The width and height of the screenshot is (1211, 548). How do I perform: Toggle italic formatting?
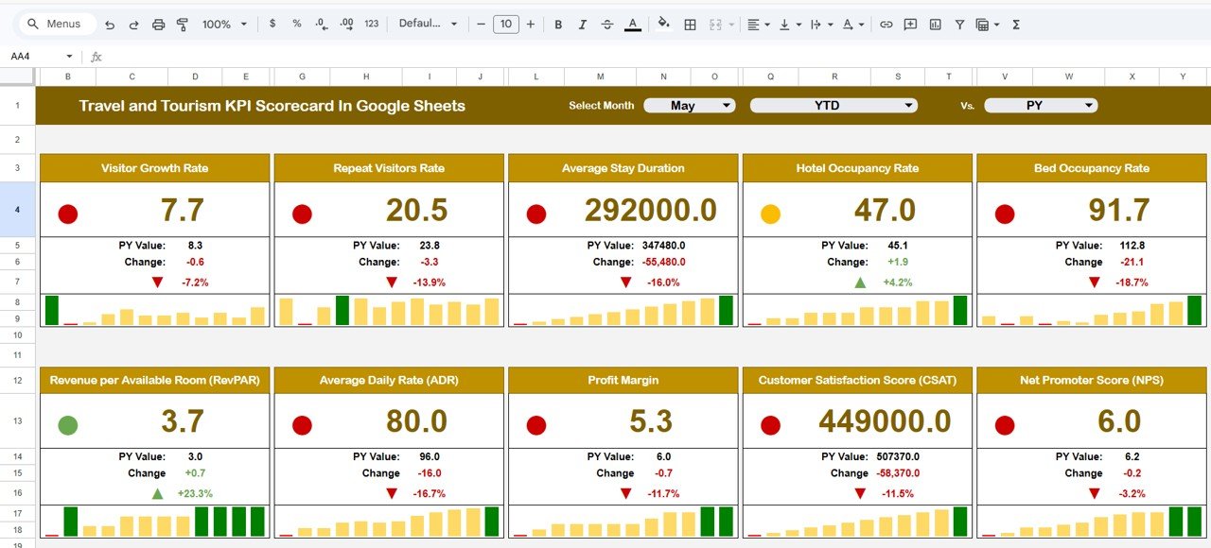point(583,24)
